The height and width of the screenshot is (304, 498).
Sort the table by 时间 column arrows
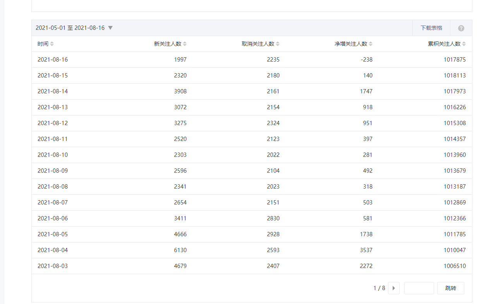52,44
